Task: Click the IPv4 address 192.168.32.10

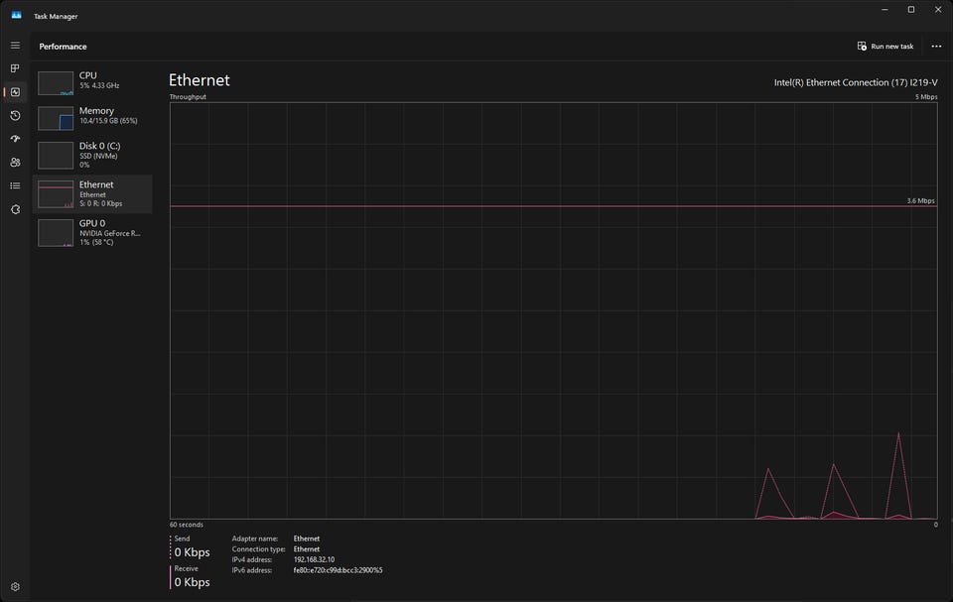Action: click(x=314, y=559)
